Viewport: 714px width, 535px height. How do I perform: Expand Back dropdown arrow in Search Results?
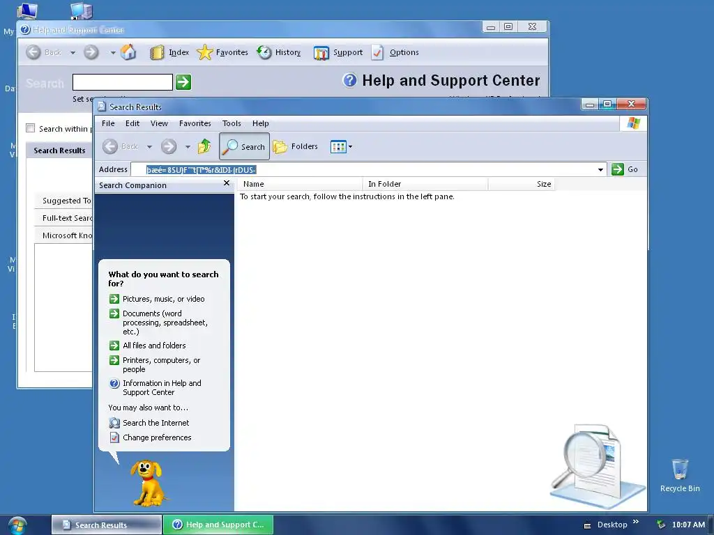point(149,147)
